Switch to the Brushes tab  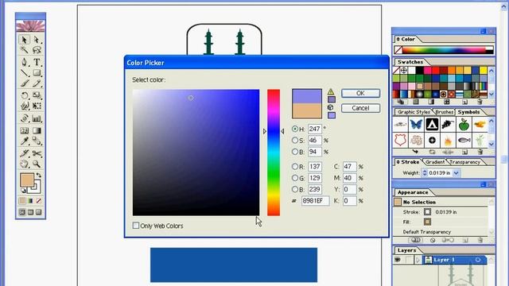tap(444, 112)
